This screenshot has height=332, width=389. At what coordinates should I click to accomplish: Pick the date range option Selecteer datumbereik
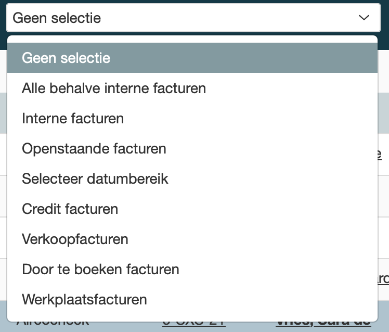(x=95, y=179)
